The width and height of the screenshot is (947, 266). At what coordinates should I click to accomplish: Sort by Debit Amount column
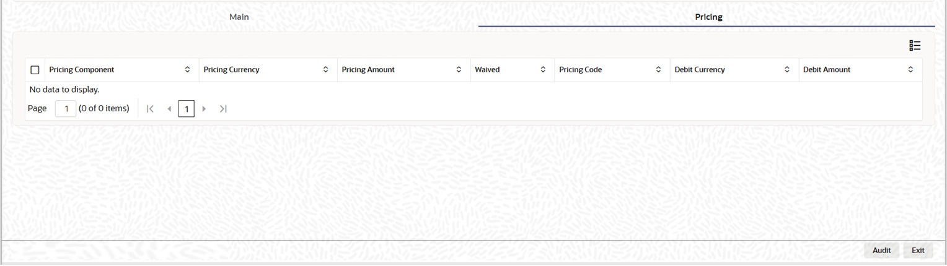910,70
